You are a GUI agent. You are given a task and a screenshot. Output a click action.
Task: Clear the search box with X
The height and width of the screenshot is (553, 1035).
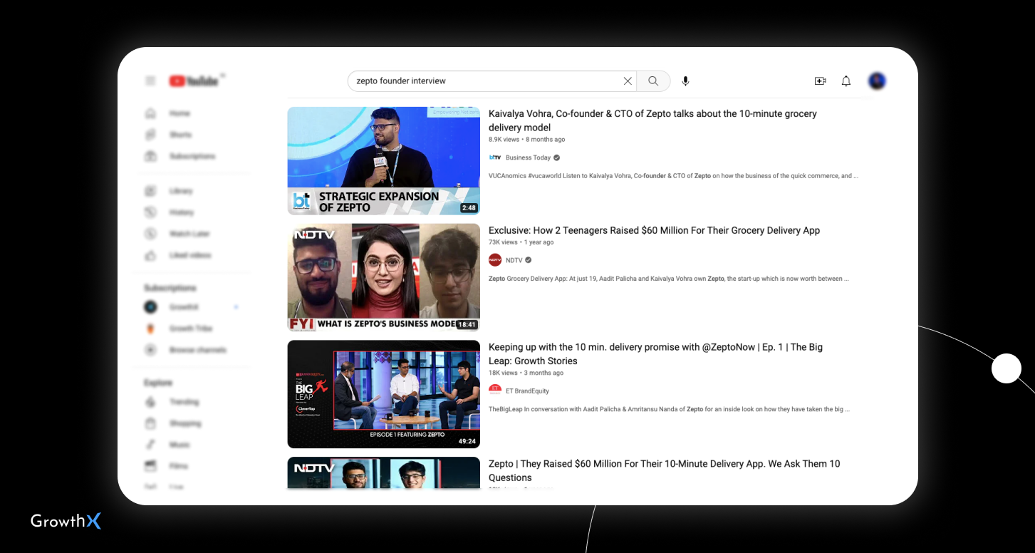point(628,81)
